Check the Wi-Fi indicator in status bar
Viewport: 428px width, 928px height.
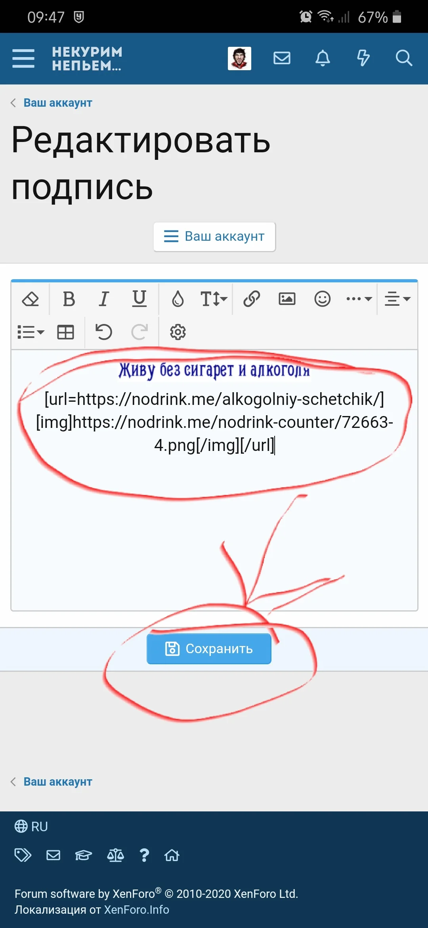[325, 17]
